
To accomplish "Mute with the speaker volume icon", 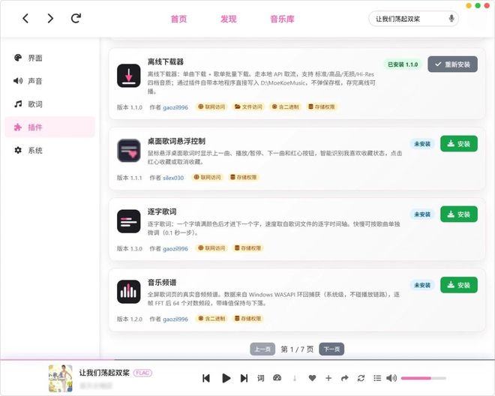I will (x=391, y=378).
